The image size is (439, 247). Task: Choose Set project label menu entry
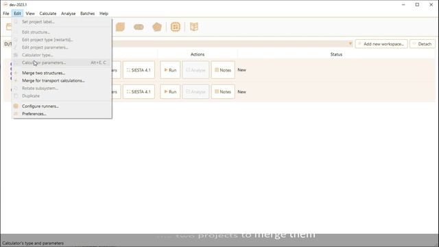tap(62, 22)
